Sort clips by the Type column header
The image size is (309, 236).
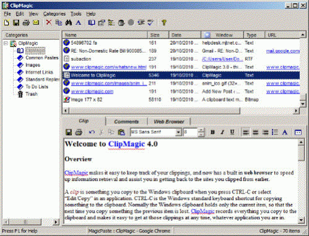tap(254, 35)
